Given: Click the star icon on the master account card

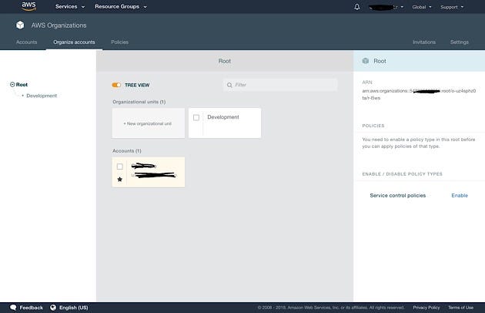Looking at the screenshot, I should (119, 179).
